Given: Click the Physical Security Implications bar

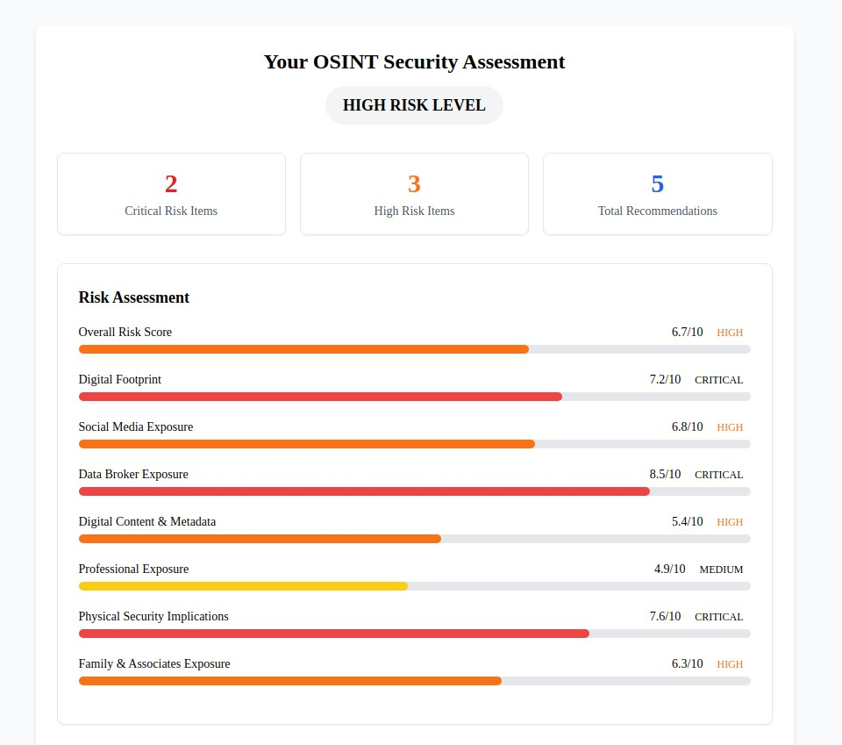Looking at the screenshot, I should [x=333, y=634].
